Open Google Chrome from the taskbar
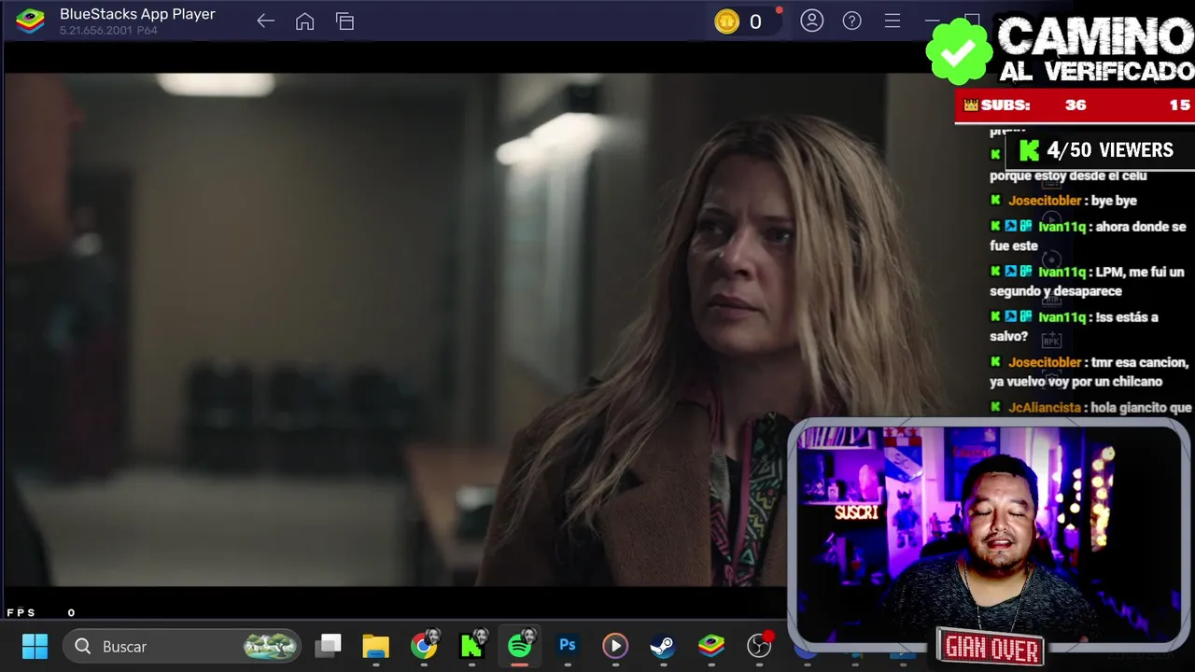Viewport: 1195px width, 672px height. point(424,646)
